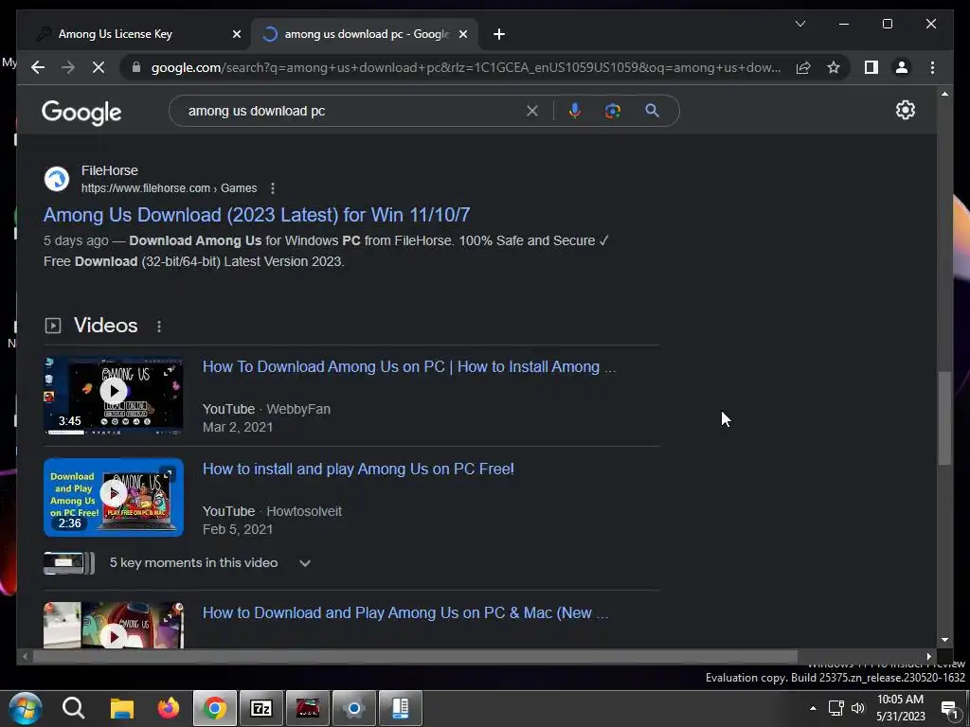The image size is (970, 727).
Task: Click the Chrome address bar URL
Action: click(x=465, y=67)
